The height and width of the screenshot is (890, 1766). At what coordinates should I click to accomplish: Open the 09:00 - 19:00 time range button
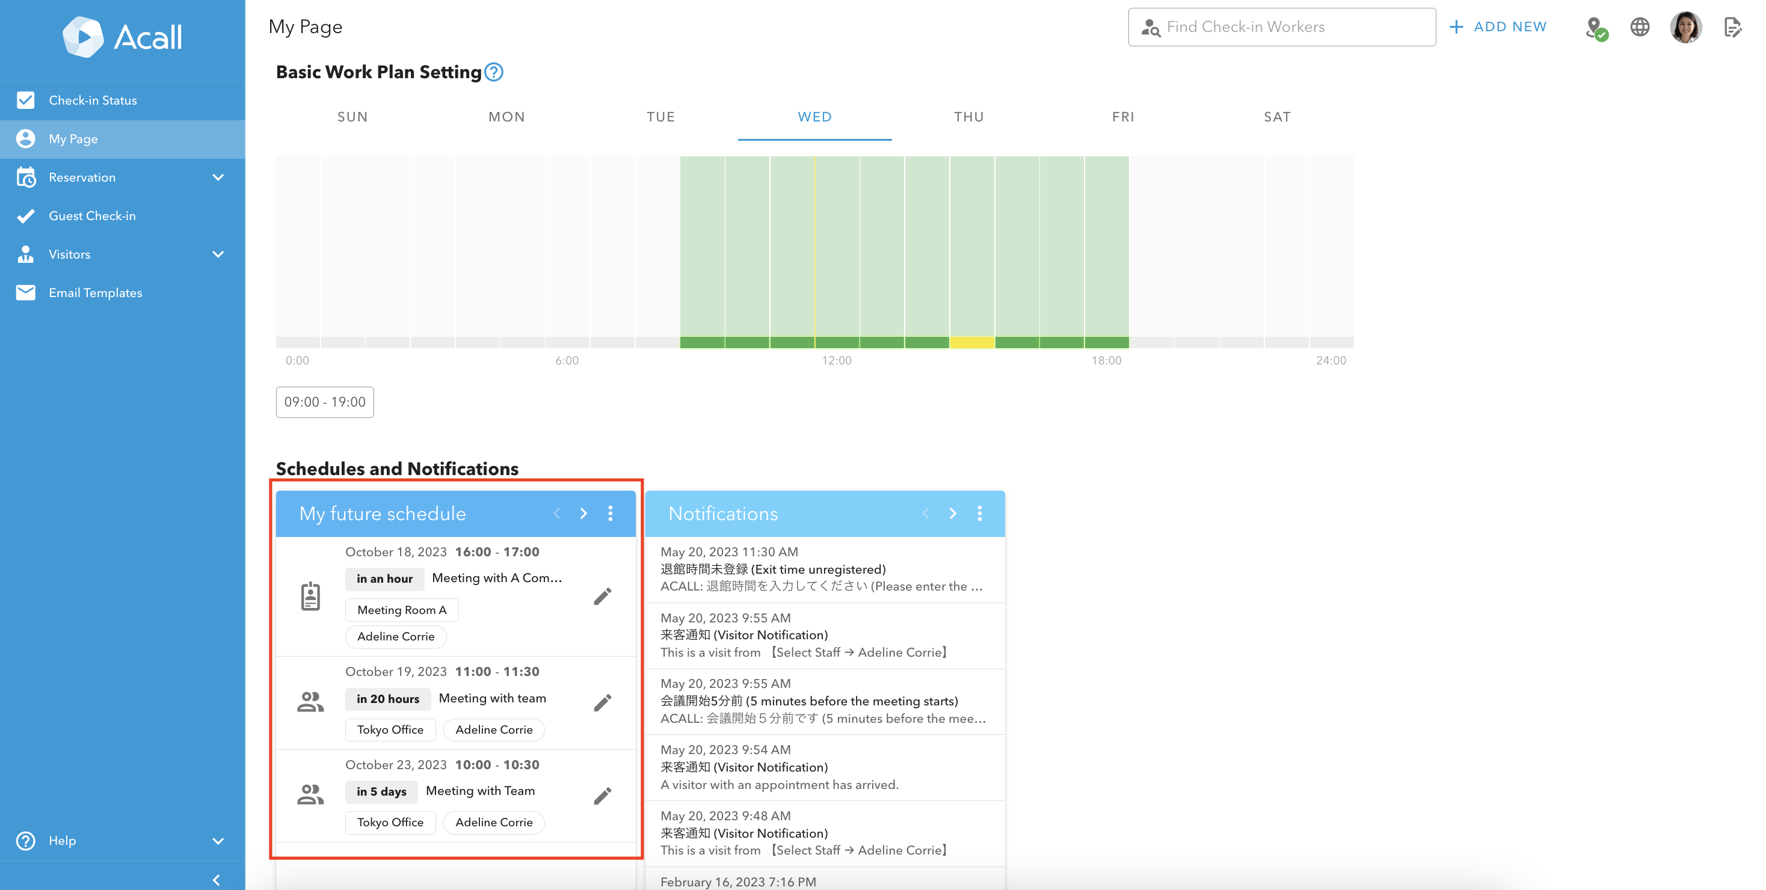pos(325,402)
